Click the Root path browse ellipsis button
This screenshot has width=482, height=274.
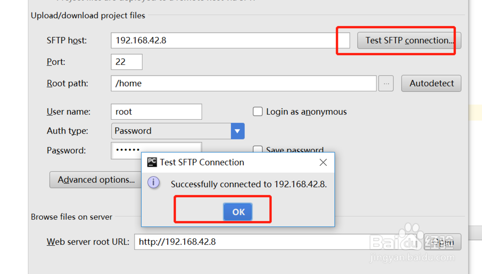click(x=386, y=83)
